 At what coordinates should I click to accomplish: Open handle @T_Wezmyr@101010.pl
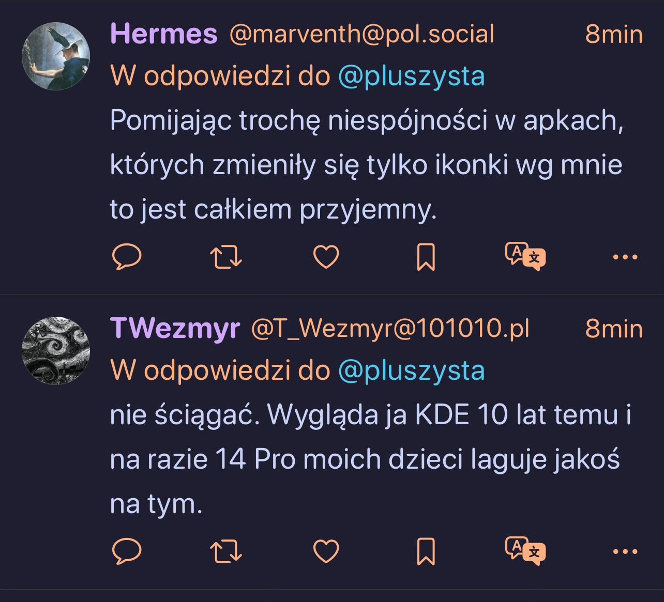[390, 329]
